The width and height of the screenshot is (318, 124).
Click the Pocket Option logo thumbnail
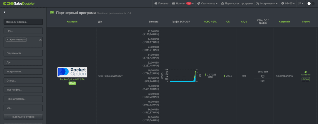pos(72,72)
